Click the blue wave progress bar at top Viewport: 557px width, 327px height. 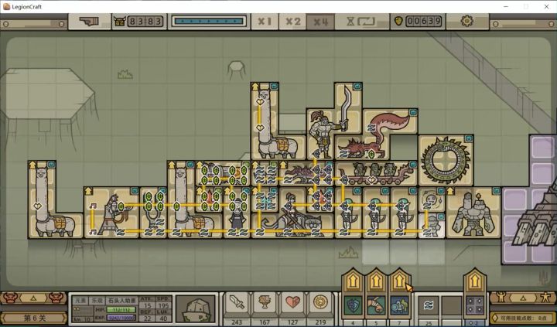[209, 22]
